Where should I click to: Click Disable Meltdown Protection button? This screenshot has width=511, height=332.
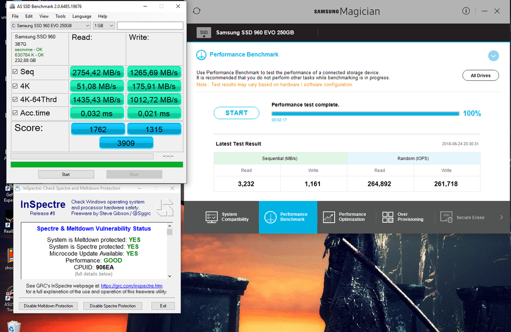48,306
